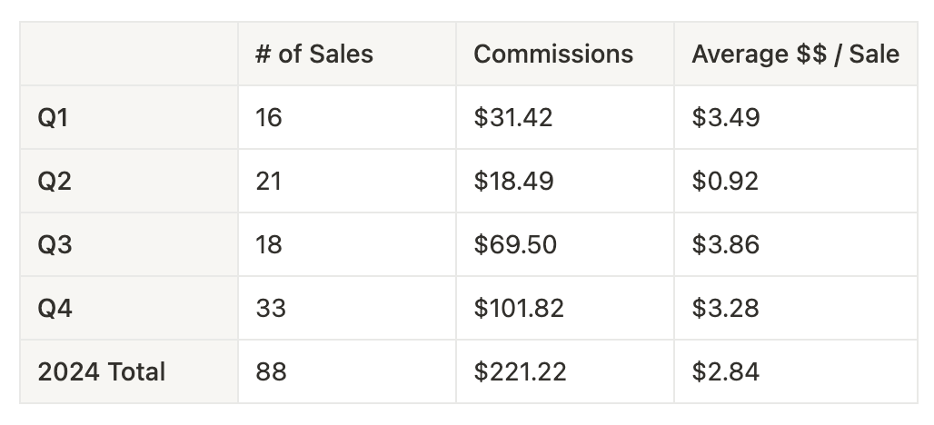Select the total average cell $2.84
The image size is (934, 425).
[726, 372]
